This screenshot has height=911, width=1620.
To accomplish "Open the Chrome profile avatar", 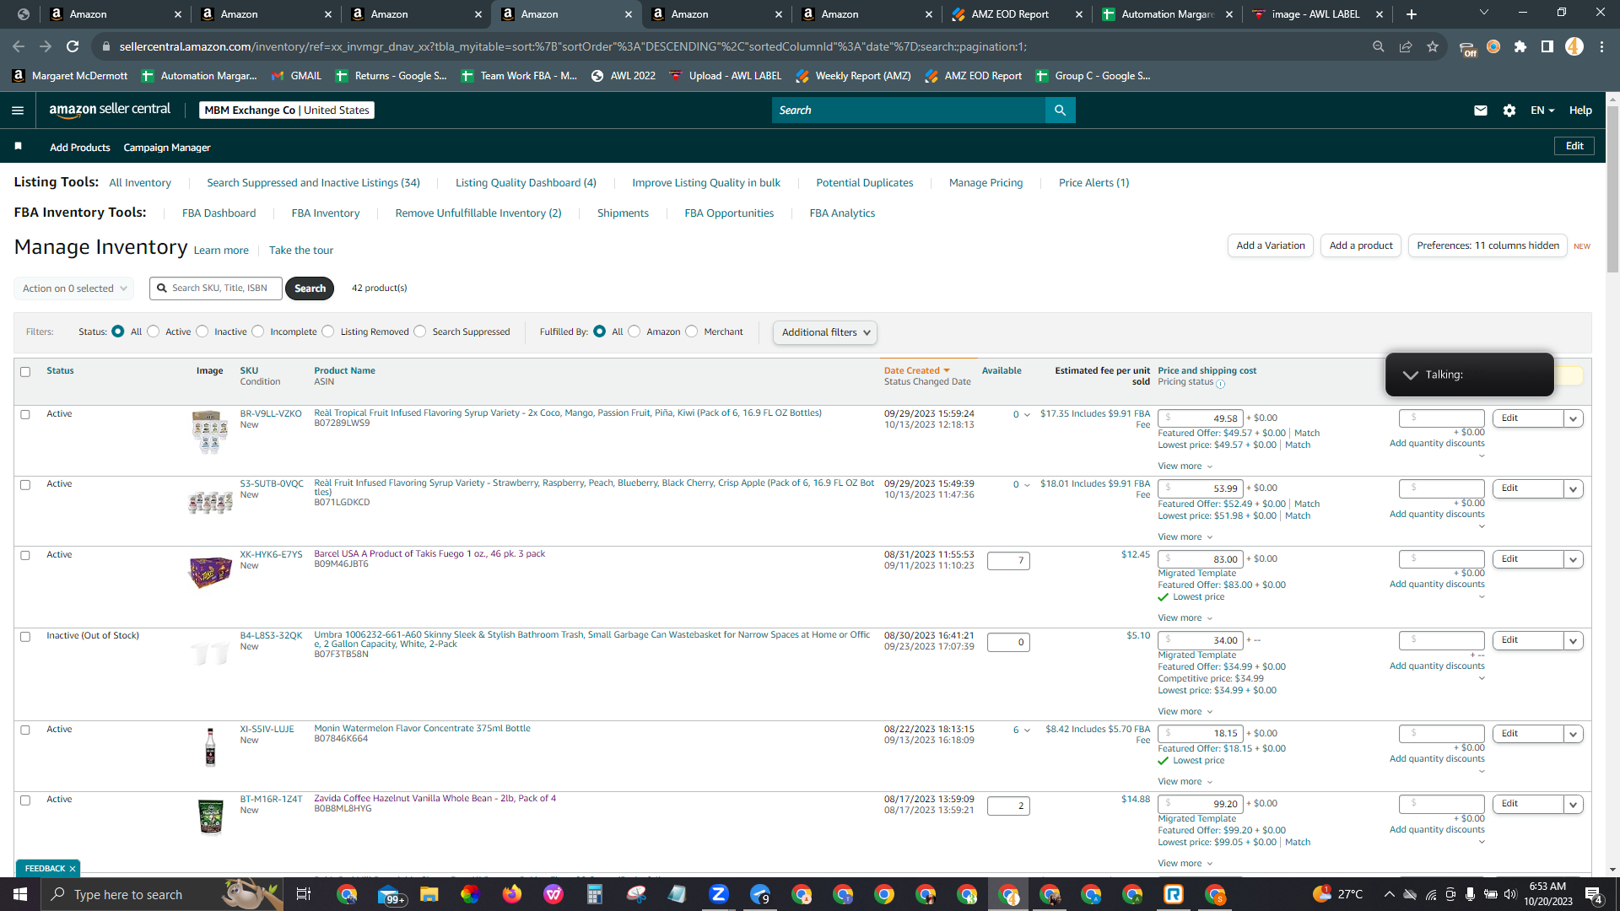I will [x=1574, y=46].
